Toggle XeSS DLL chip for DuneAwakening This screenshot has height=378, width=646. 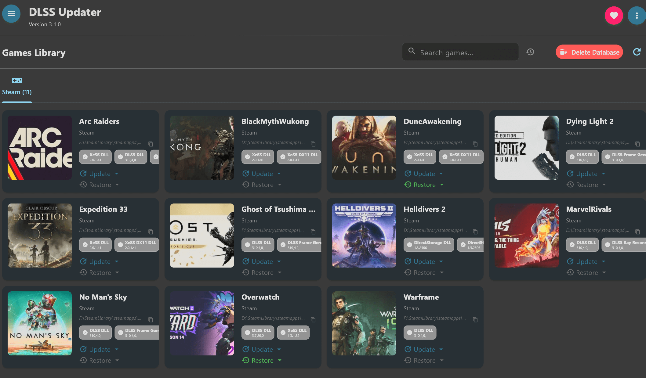point(420,157)
